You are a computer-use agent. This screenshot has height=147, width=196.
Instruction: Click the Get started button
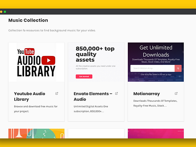click(x=84, y=76)
